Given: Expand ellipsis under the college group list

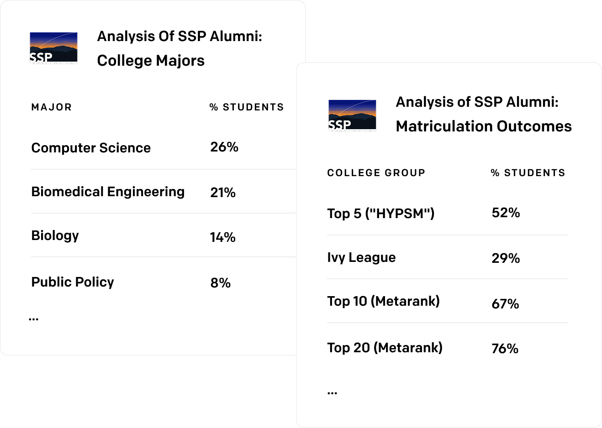Looking at the screenshot, I should tap(332, 392).
